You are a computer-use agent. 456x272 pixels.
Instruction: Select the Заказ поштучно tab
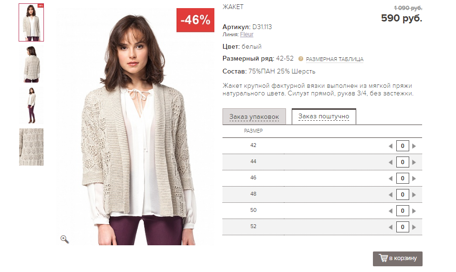point(324,116)
